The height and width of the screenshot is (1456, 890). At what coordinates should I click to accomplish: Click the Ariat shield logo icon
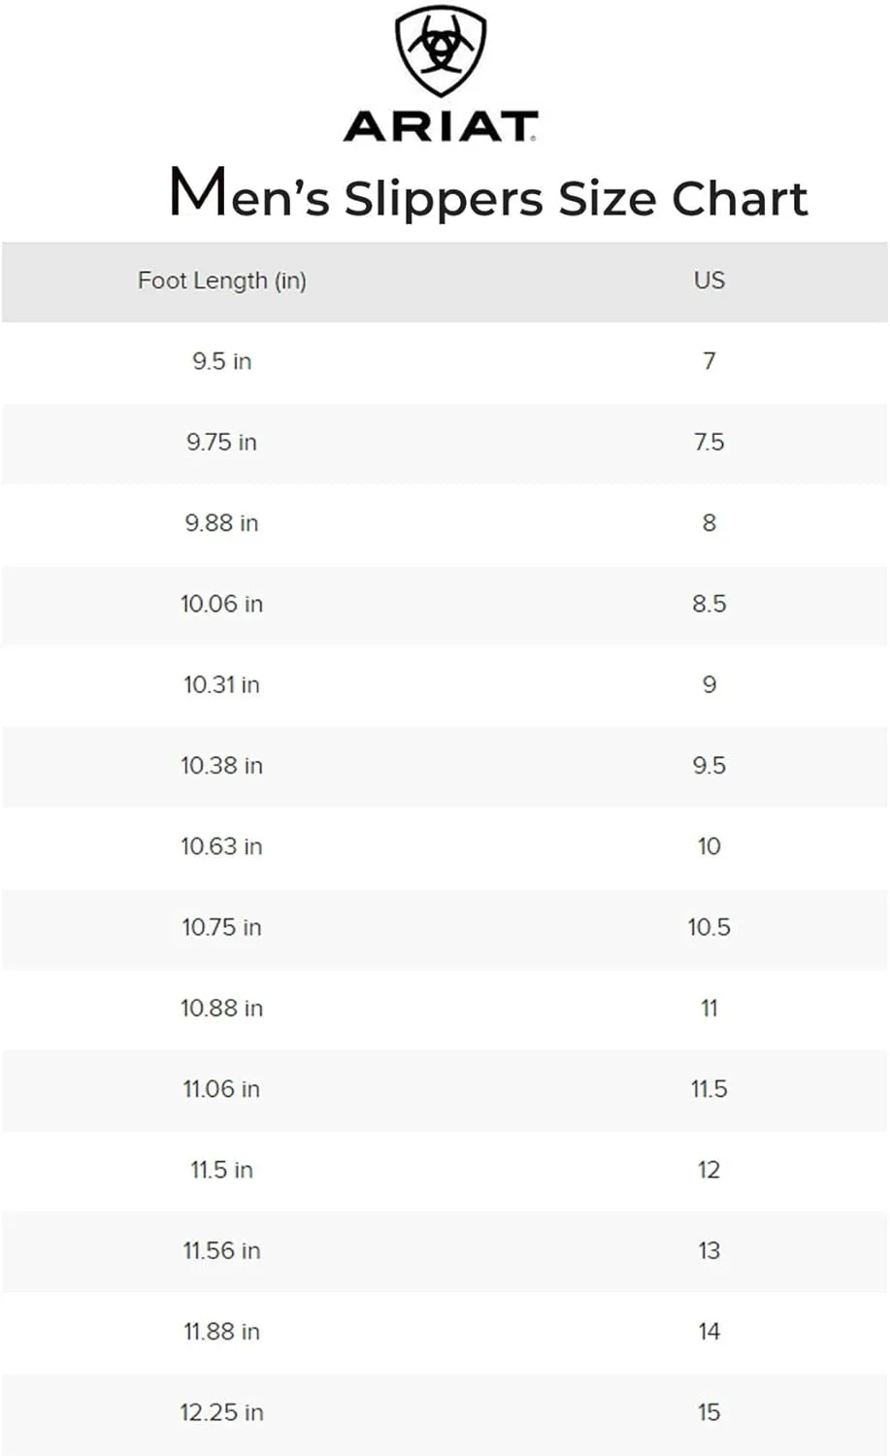(441, 51)
